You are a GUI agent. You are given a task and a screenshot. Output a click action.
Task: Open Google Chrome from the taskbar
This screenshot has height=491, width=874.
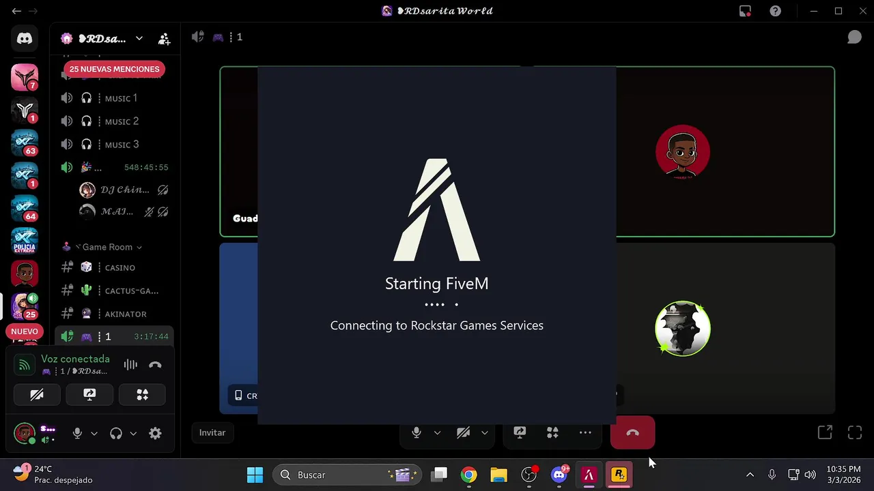click(x=468, y=475)
